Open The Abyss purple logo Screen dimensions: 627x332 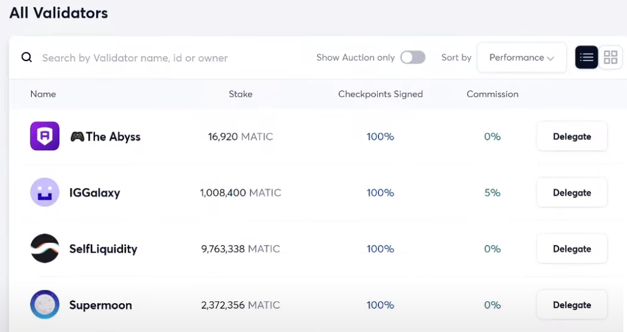pos(45,136)
